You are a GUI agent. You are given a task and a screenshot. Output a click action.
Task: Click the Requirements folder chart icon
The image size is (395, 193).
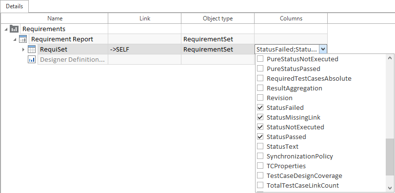pyautogui.click(x=14, y=29)
